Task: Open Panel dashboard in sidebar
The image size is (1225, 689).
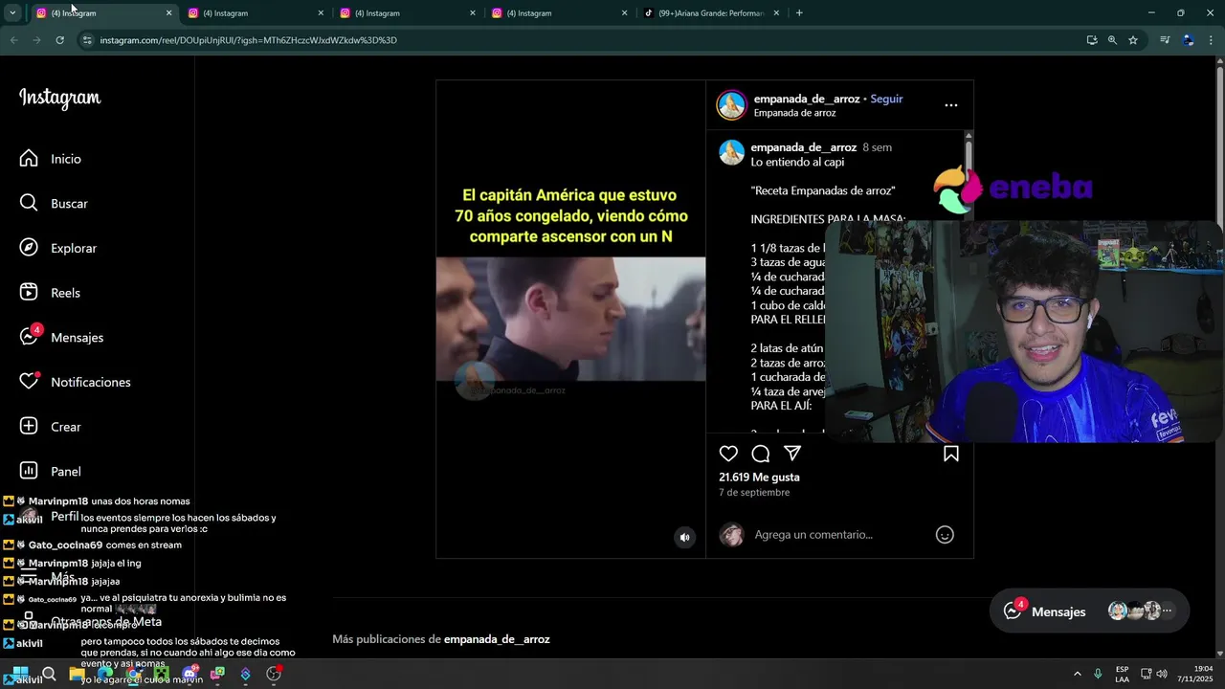Action: pyautogui.click(x=50, y=471)
